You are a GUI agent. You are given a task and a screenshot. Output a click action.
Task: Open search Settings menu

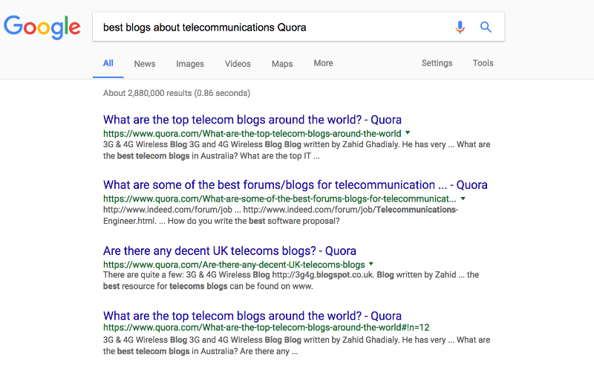click(x=437, y=63)
